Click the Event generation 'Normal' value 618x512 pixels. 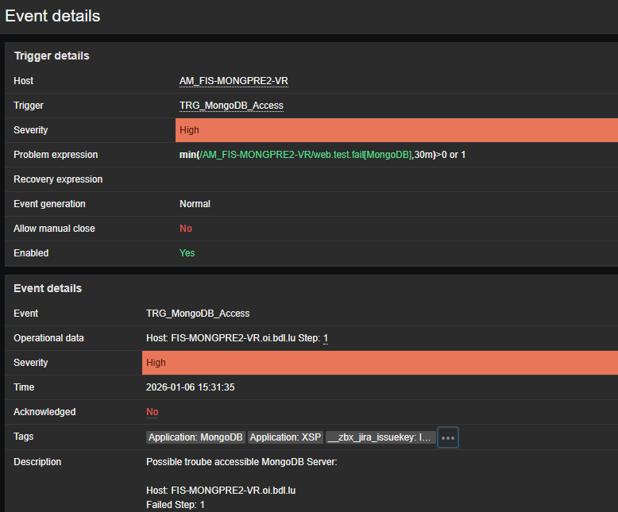[x=195, y=204]
